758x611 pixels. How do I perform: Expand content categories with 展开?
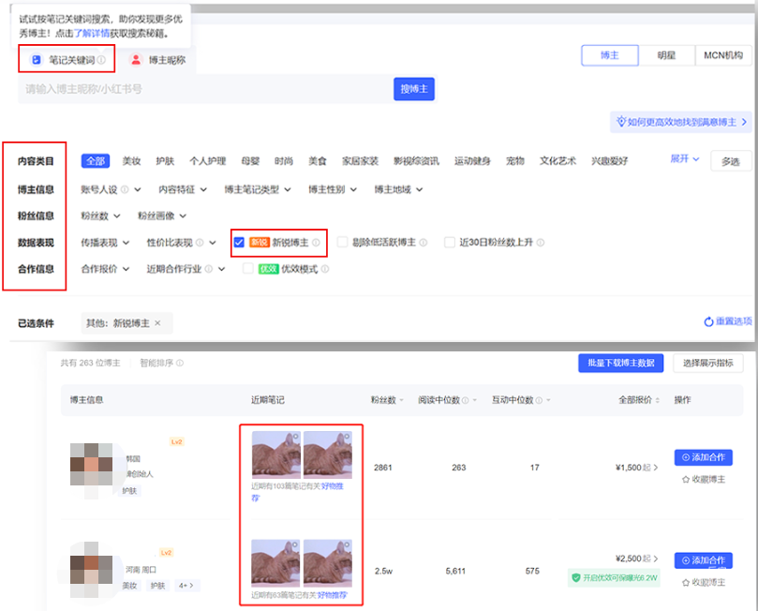(685, 159)
